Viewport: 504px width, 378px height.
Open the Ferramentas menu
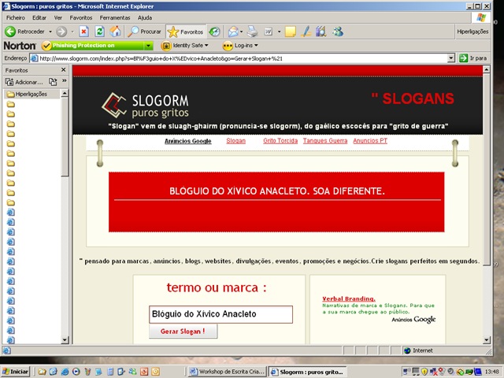coord(115,17)
